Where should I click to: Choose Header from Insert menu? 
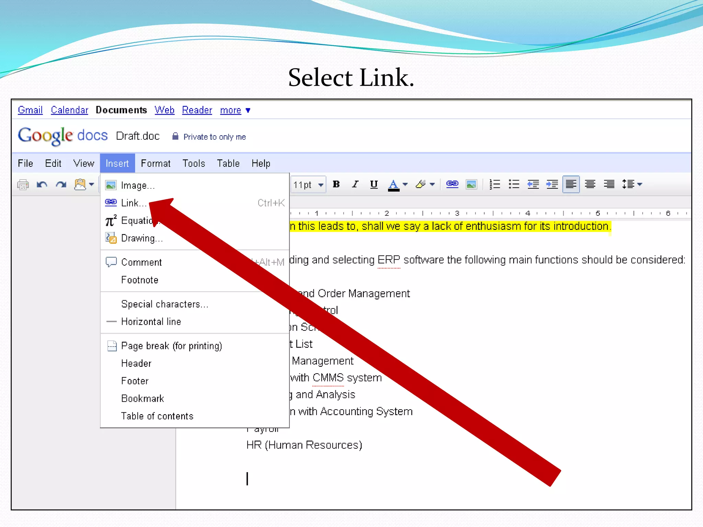click(195, 363)
